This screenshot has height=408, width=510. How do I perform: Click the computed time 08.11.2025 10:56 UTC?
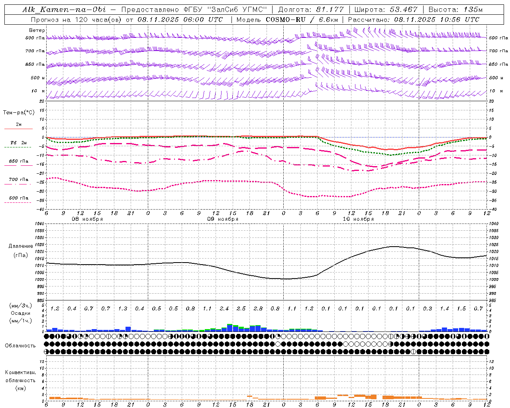coord(437,20)
